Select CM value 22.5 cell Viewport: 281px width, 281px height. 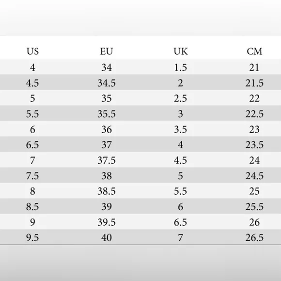point(254,114)
